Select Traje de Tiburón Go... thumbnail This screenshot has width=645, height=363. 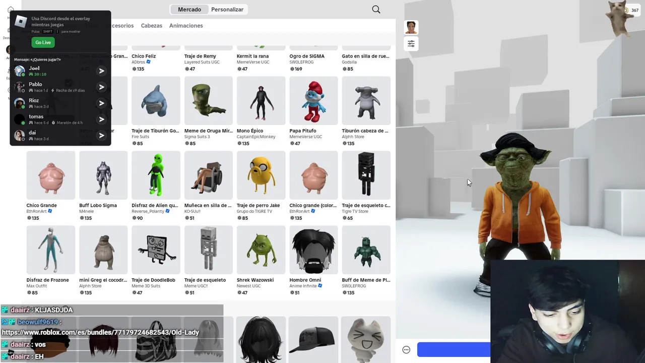pyautogui.click(x=156, y=101)
